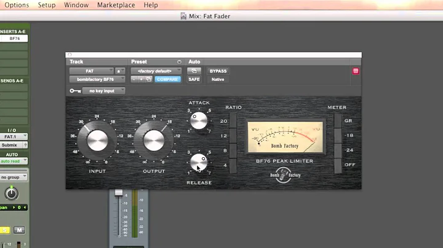Click the RELEASE knob
The height and width of the screenshot is (248, 443).
[x=199, y=162]
